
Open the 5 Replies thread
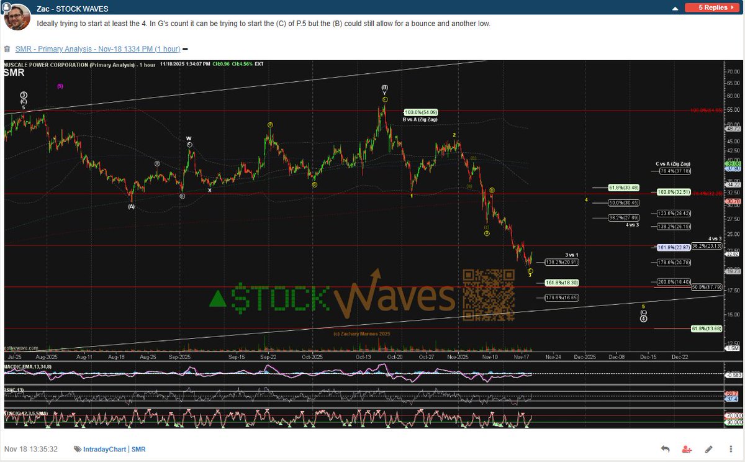point(712,8)
